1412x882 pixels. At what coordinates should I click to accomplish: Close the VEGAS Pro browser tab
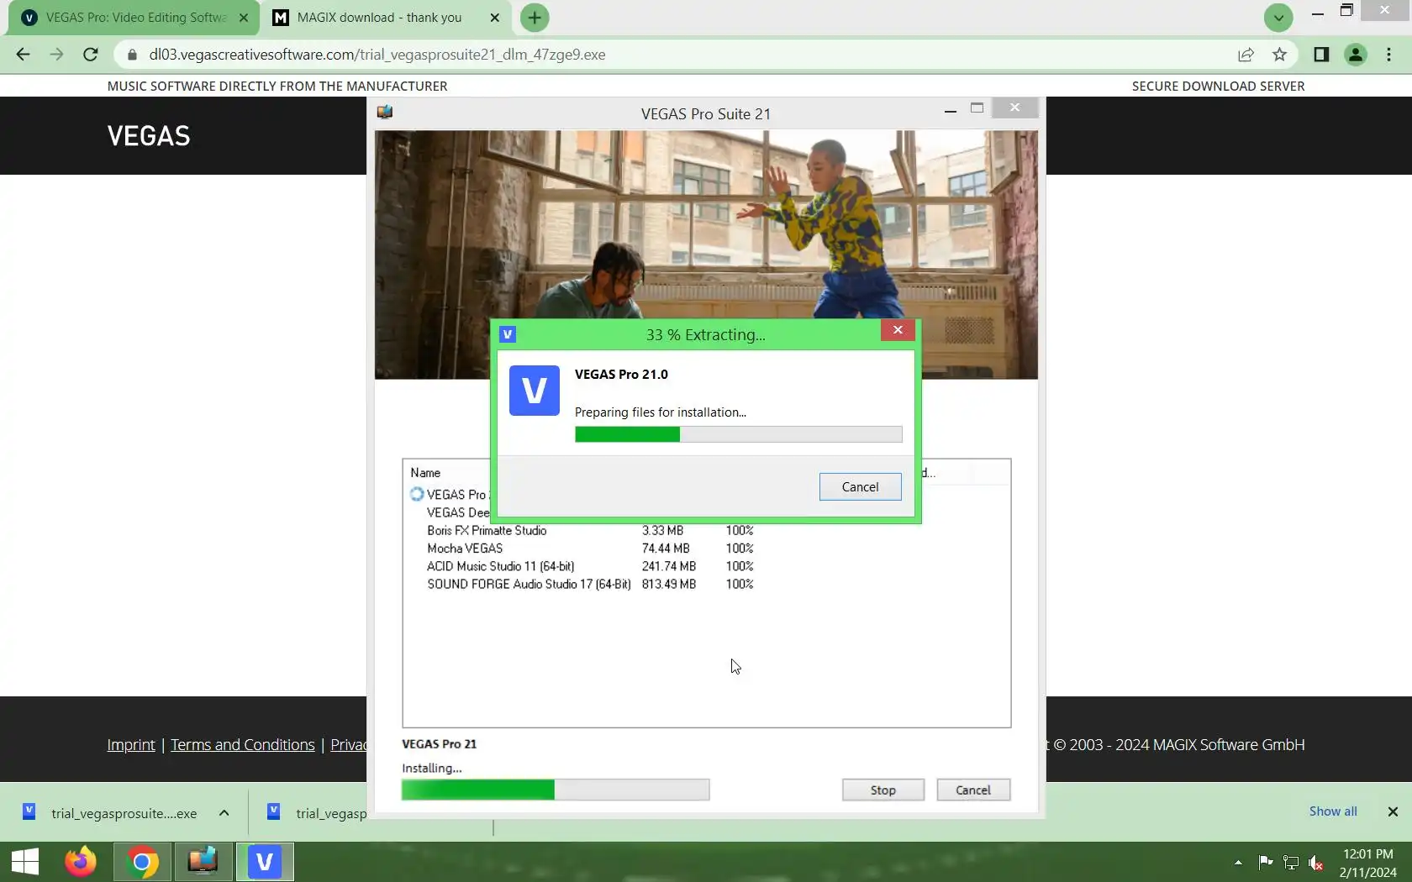(244, 18)
